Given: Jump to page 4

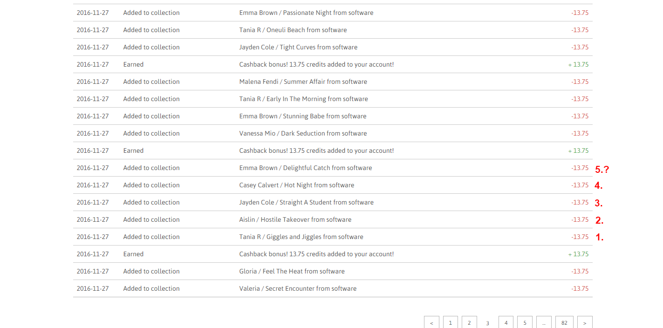Looking at the screenshot, I should pos(506,322).
